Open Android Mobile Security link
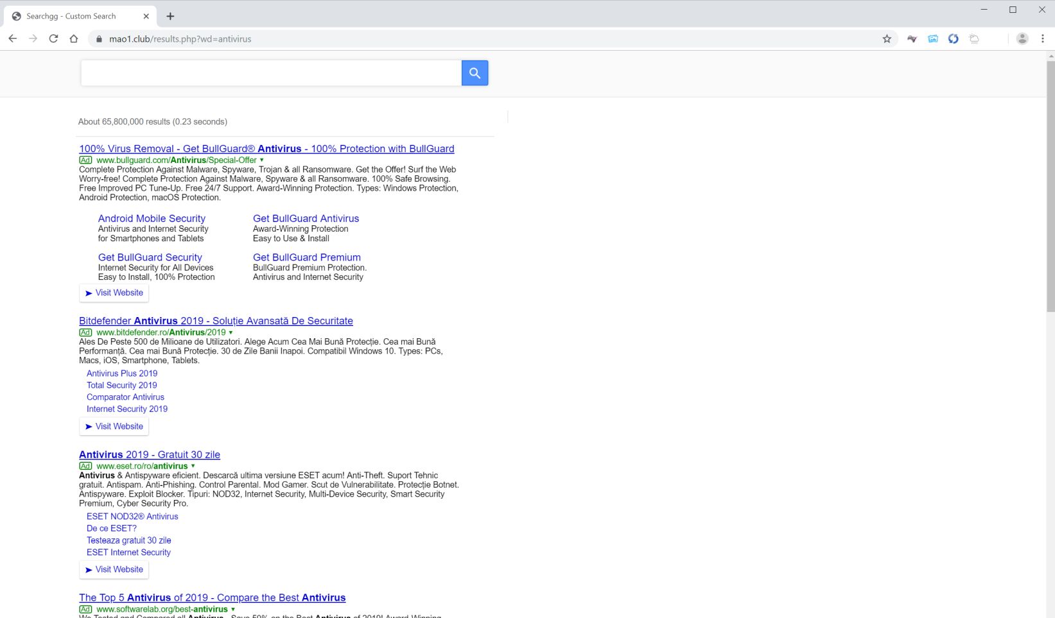 (x=152, y=219)
